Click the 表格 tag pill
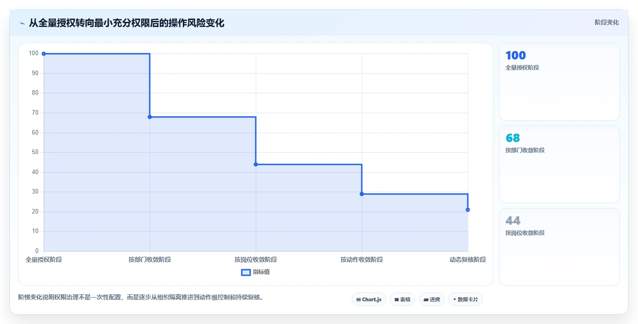The height and width of the screenshot is (324, 638). tap(402, 299)
